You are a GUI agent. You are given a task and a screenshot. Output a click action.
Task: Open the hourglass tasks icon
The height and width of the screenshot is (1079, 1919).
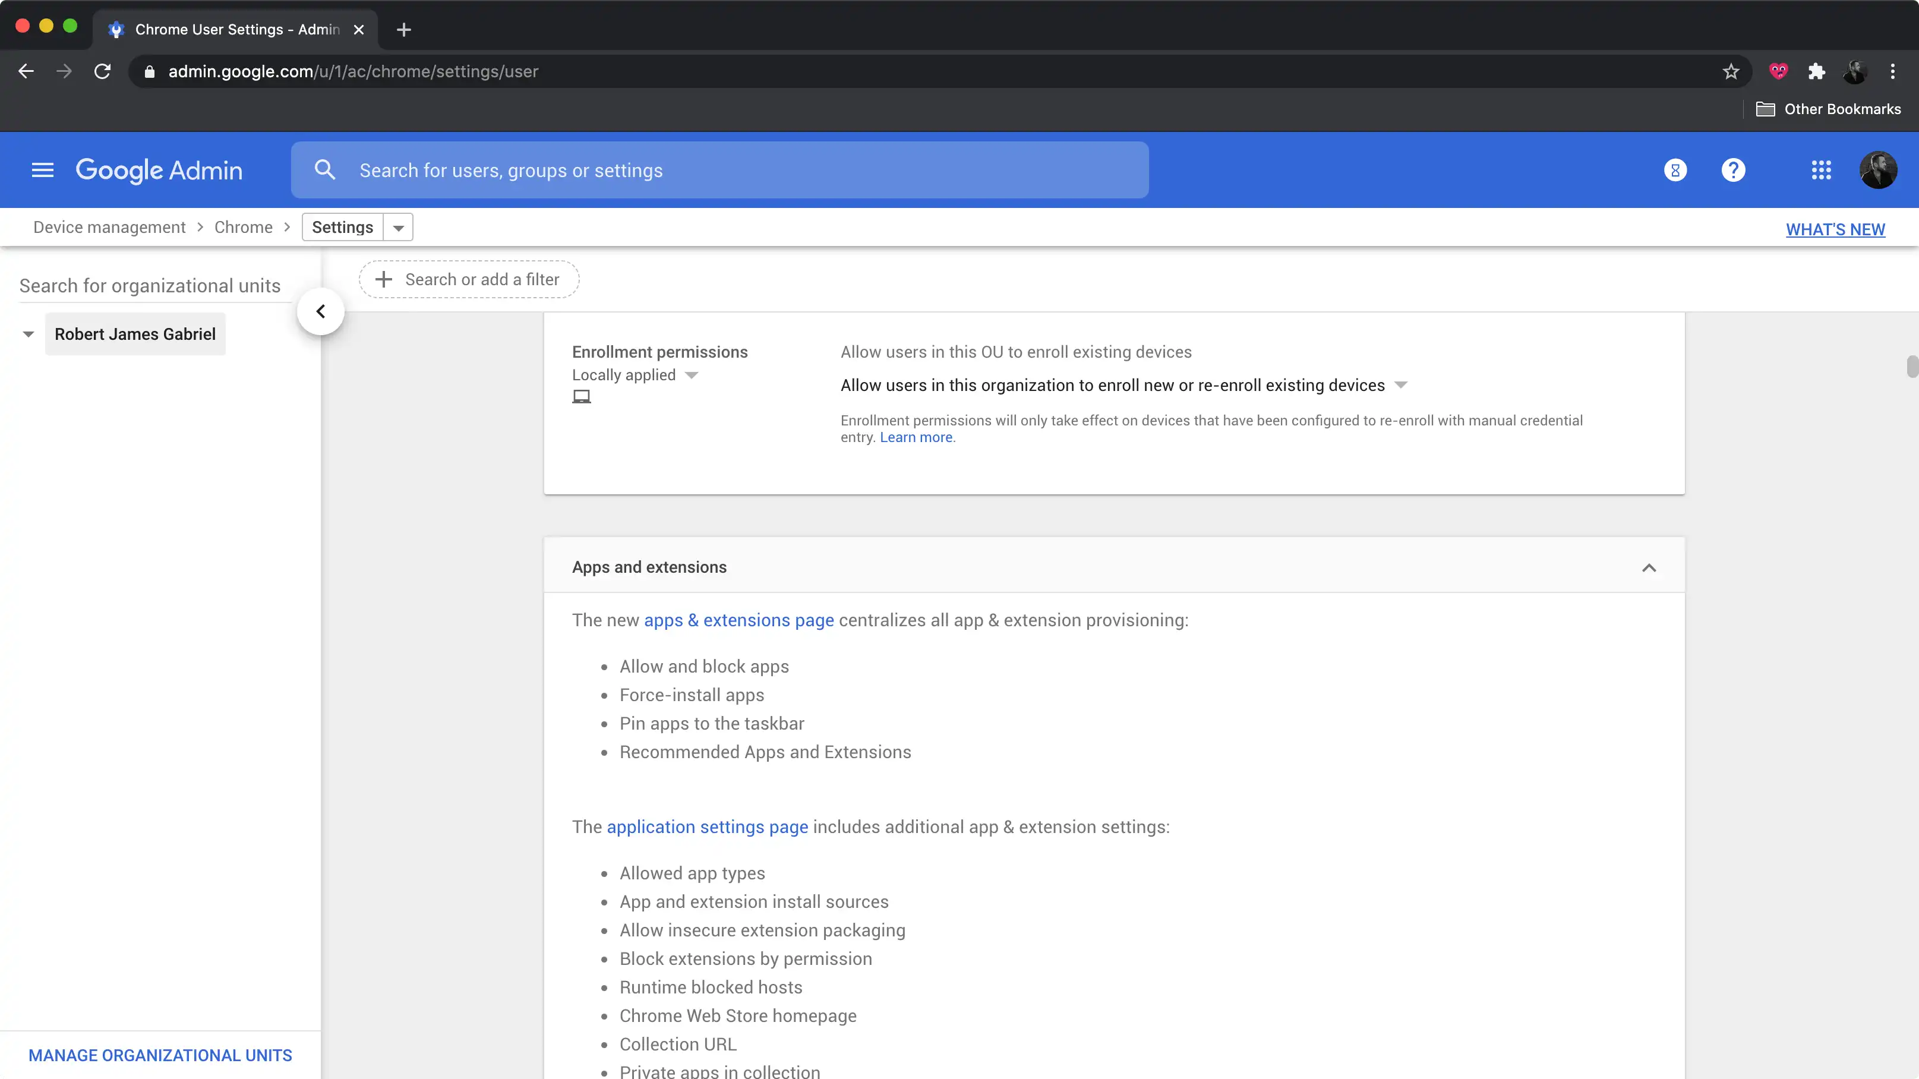1675,171
